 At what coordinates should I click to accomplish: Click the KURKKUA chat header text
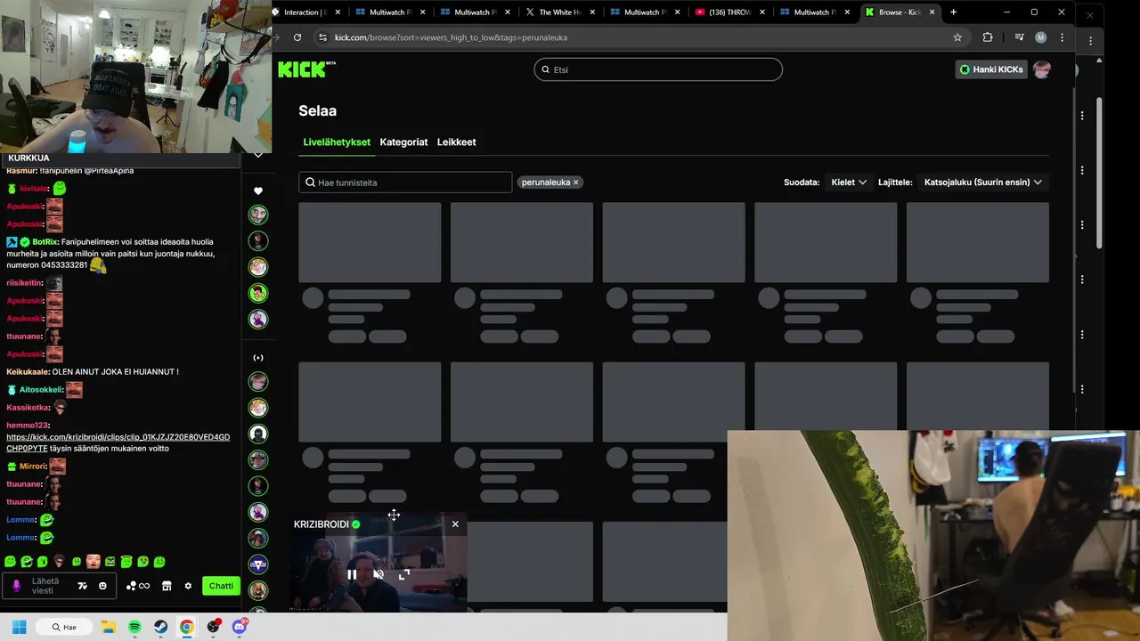pyautogui.click(x=28, y=158)
